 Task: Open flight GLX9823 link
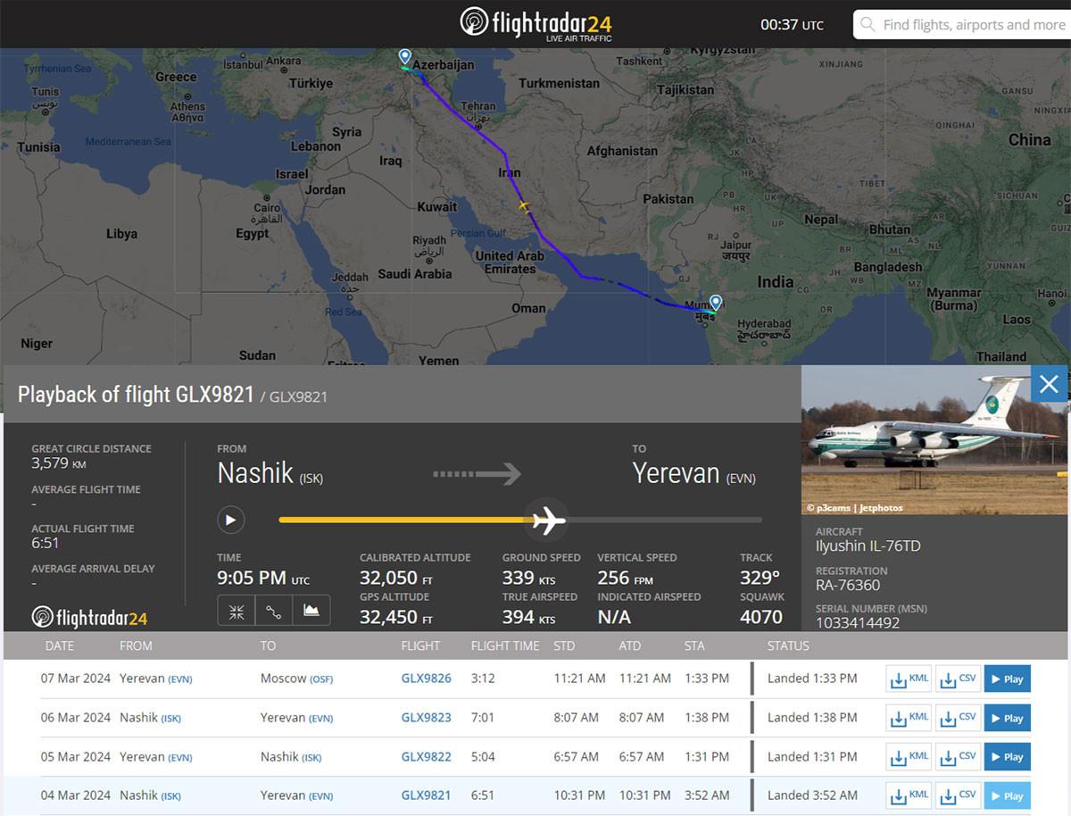[426, 717]
